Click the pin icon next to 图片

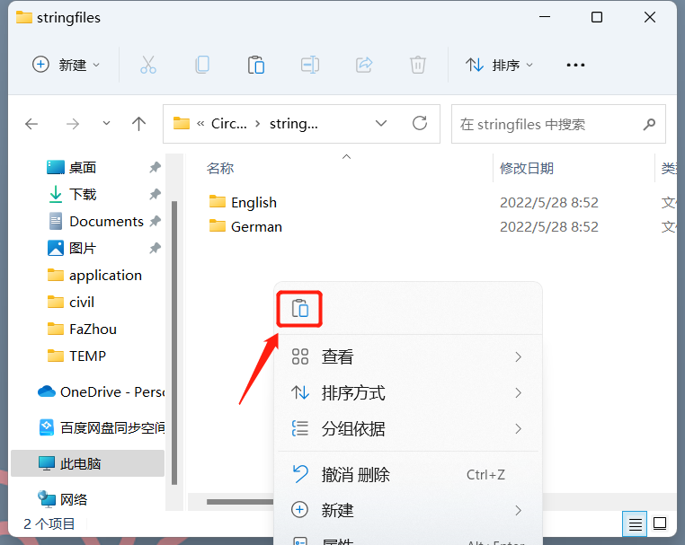click(156, 249)
